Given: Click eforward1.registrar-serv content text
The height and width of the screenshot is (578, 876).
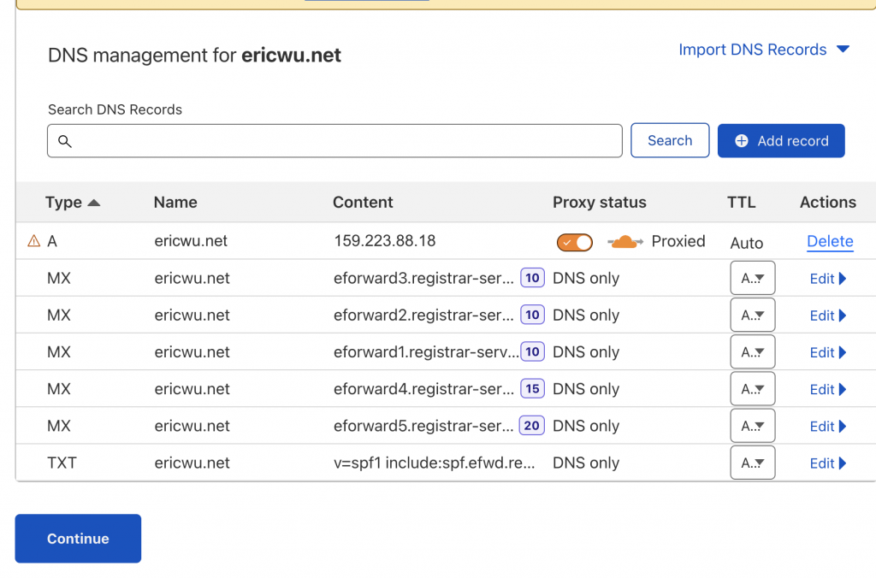Looking at the screenshot, I should (x=426, y=352).
